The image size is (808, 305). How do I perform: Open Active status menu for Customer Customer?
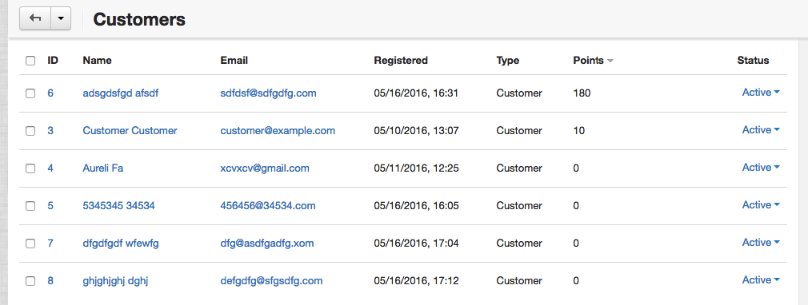coord(761,130)
